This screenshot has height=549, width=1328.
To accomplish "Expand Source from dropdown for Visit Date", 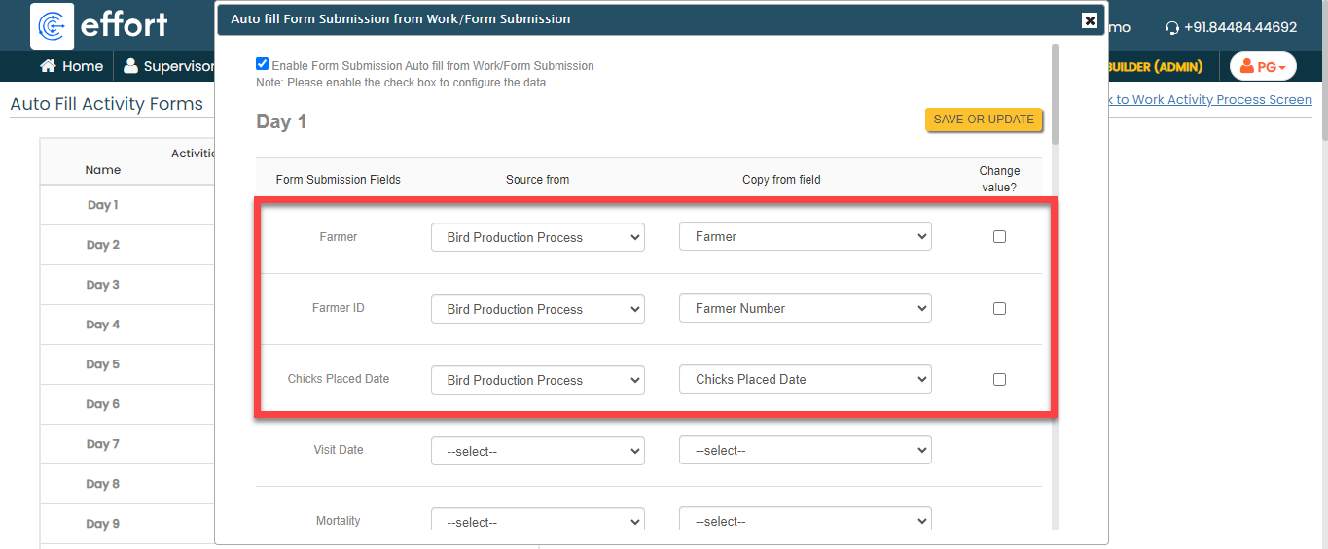I will click(x=537, y=451).
